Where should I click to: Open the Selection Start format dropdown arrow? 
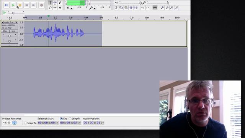(57, 123)
